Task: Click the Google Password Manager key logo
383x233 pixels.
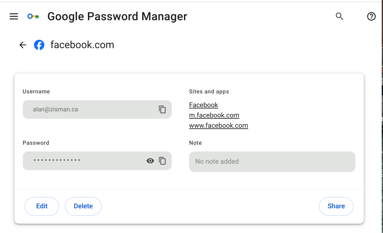Action: [x=33, y=17]
